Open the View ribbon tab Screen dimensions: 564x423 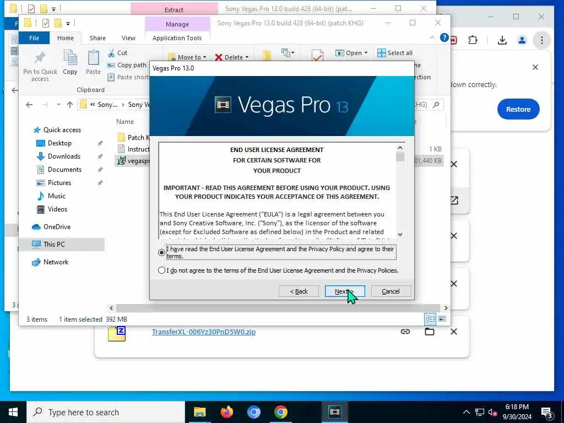point(128,38)
